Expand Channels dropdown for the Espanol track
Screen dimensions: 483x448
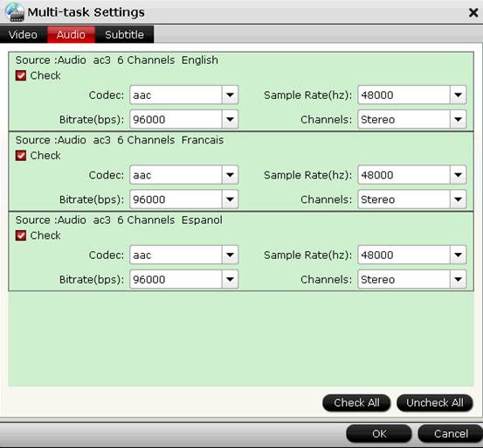coord(458,279)
